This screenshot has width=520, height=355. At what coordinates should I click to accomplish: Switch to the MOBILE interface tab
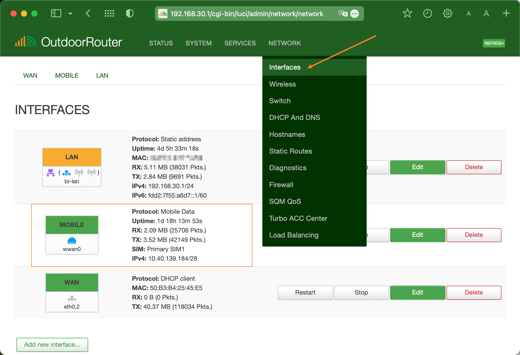[x=67, y=76]
